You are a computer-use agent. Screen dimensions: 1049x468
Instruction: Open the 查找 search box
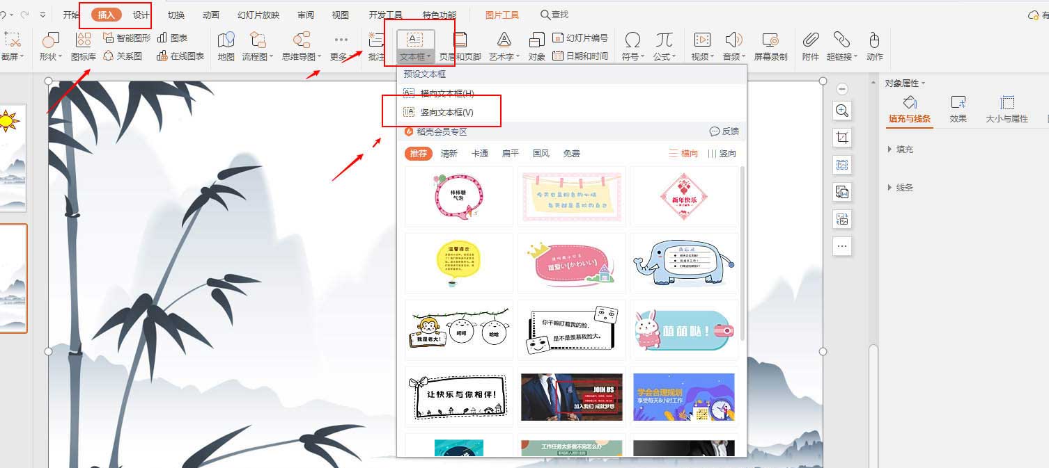pyautogui.click(x=554, y=15)
